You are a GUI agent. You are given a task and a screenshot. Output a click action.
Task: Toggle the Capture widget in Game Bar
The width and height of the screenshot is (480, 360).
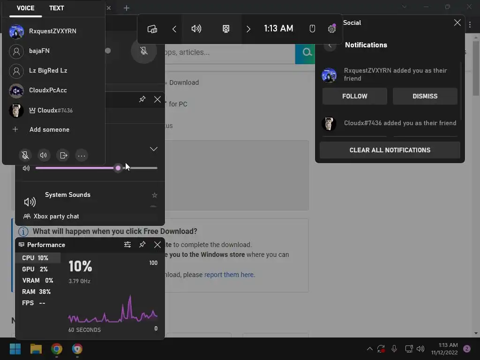(x=226, y=29)
